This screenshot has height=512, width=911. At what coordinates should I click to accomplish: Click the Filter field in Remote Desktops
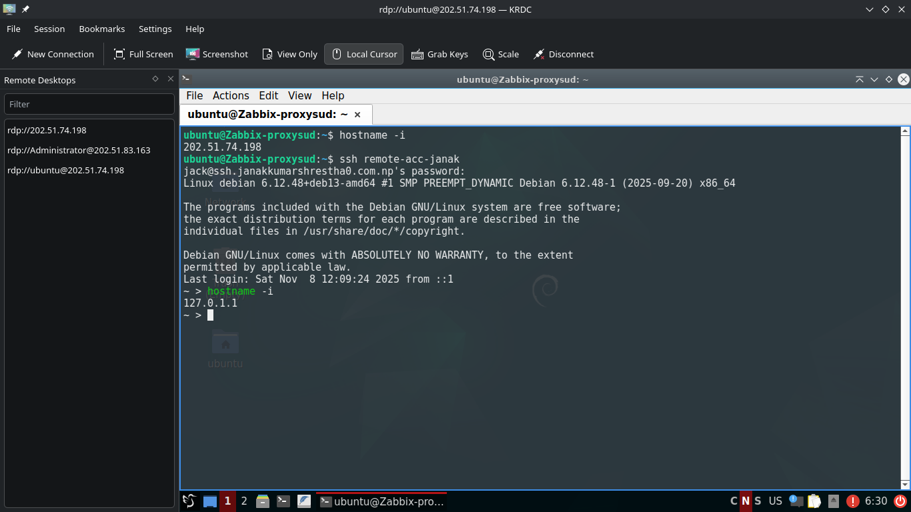89,104
